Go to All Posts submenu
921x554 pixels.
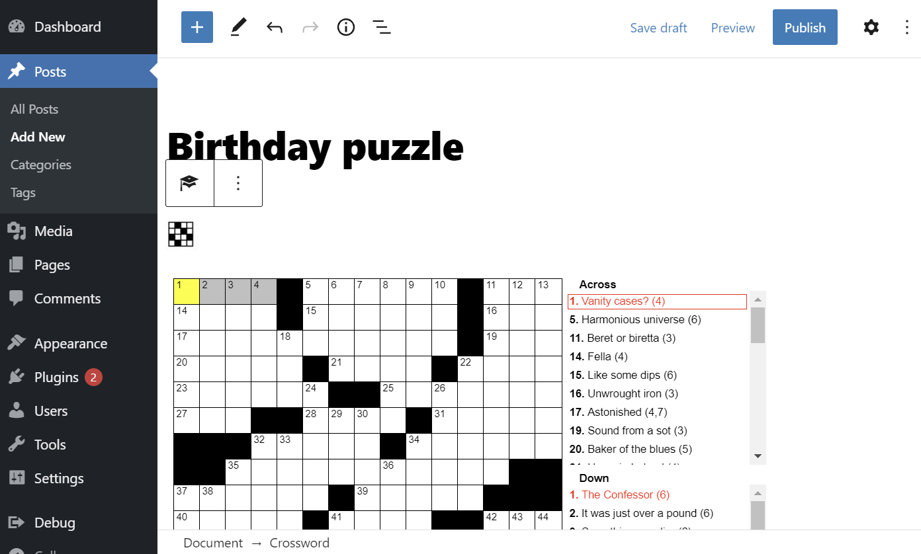(x=34, y=109)
